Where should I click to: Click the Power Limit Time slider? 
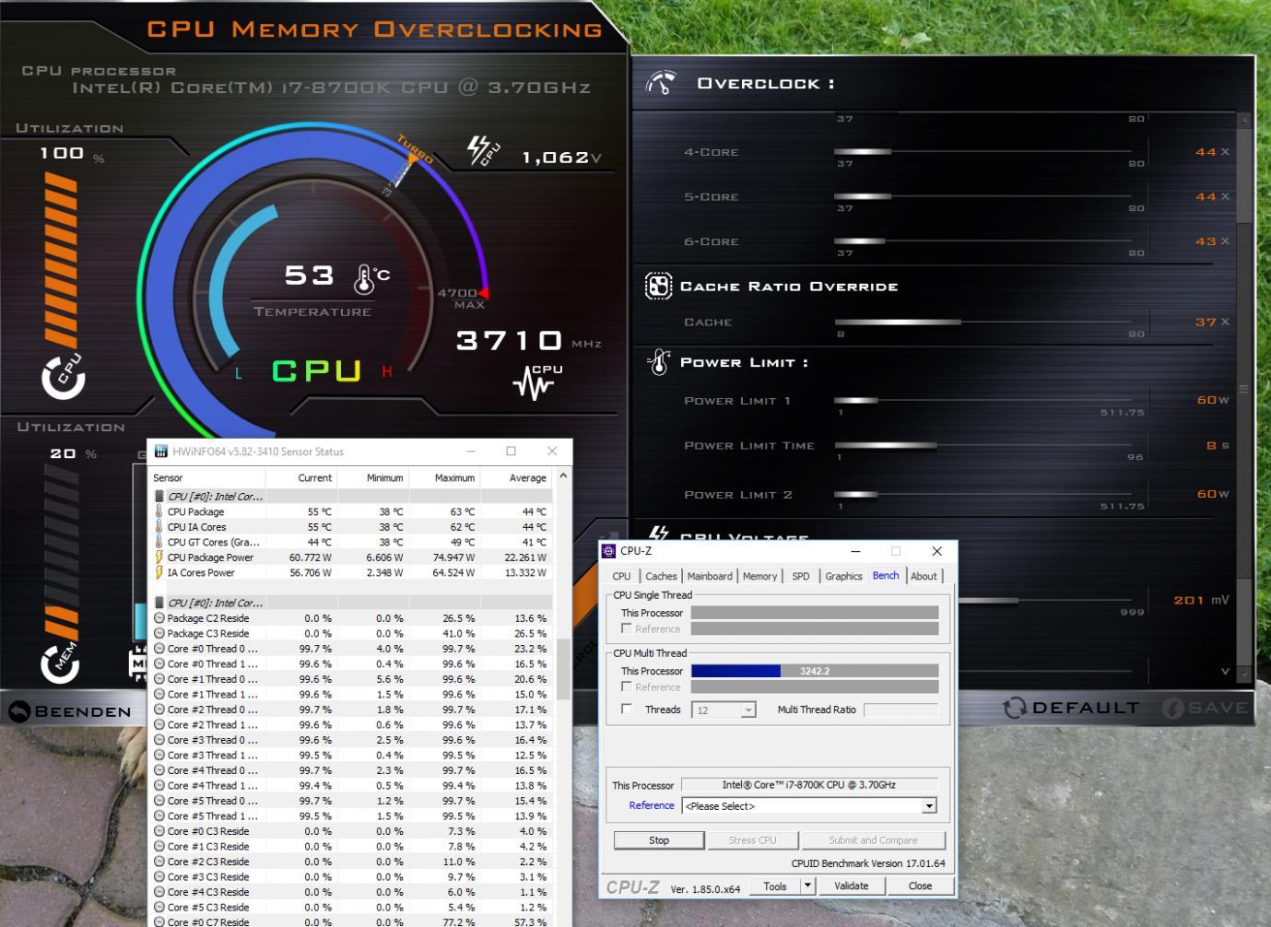point(982,445)
